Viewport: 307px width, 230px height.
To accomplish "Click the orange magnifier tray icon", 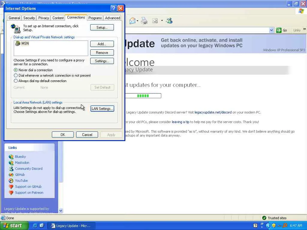I will point(285,226).
